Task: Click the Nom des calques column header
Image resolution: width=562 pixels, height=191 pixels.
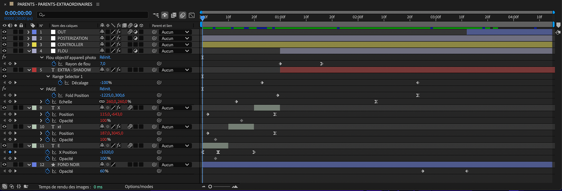Action: (x=65, y=26)
